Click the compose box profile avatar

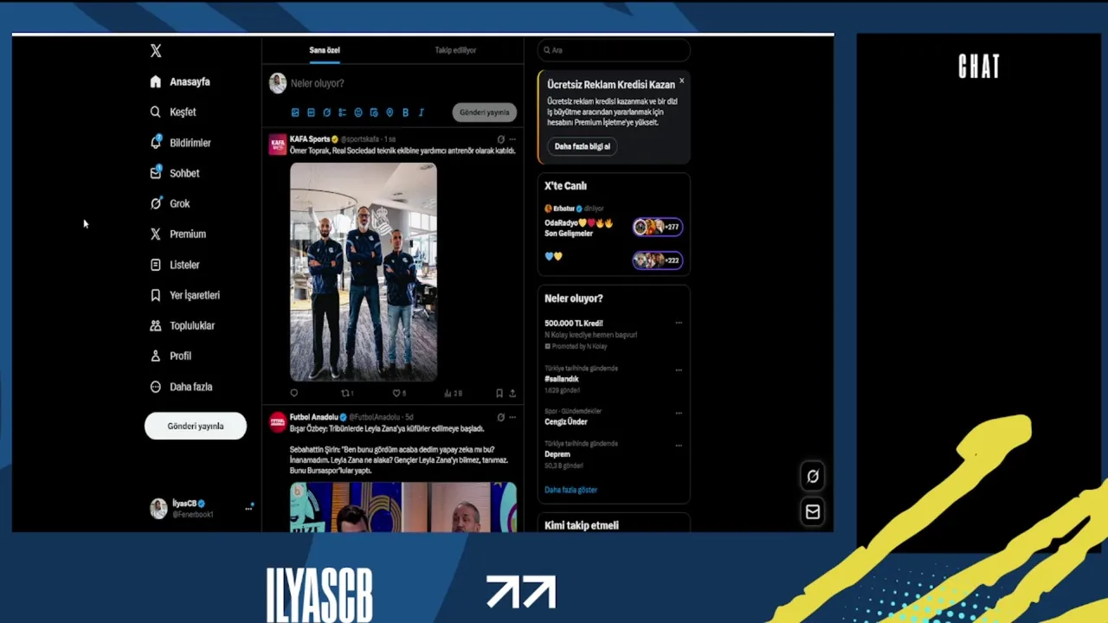[x=278, y=83]
